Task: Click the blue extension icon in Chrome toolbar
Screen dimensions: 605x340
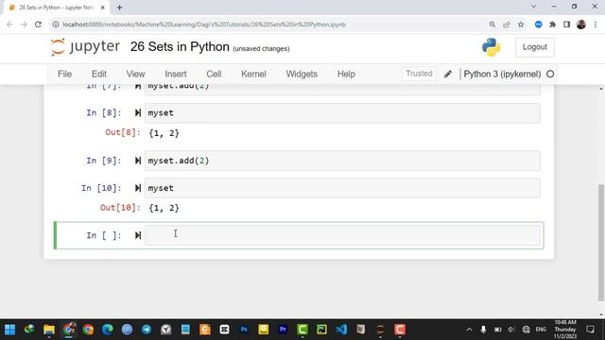Action: 538,25
